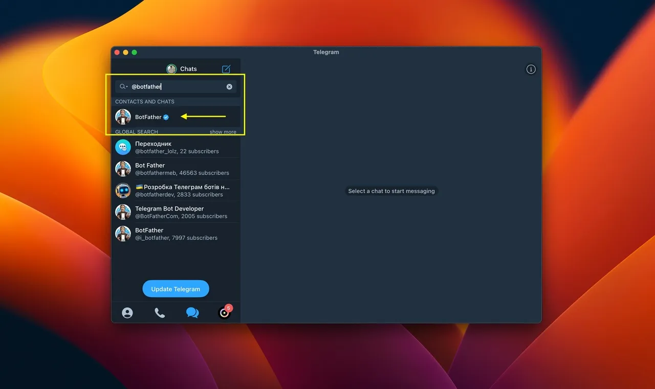Click the avatar beside Telegram Bot Developer
The width and height of the screenshot is (655, 389).
(x=123, y=212)
